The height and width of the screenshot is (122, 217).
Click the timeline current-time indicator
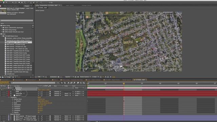[124, 84]
